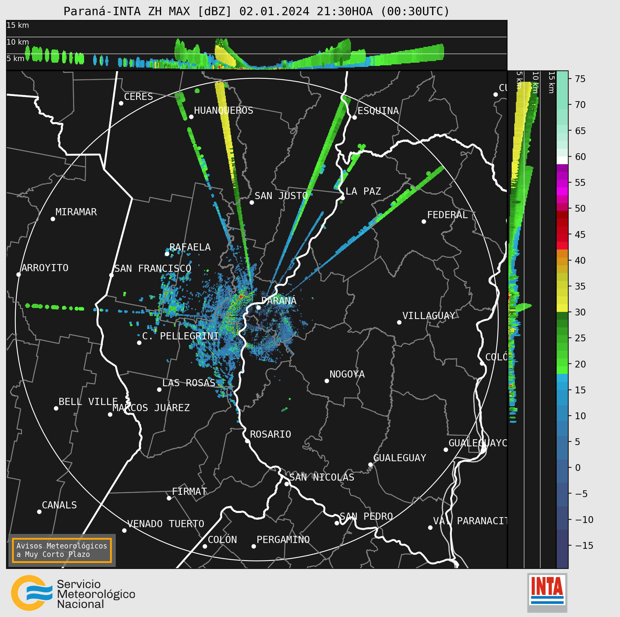620x617 pixels.
Task: Click the Paraná radar site marker dot
Action: pyautogui.click(x=258, y=307)
